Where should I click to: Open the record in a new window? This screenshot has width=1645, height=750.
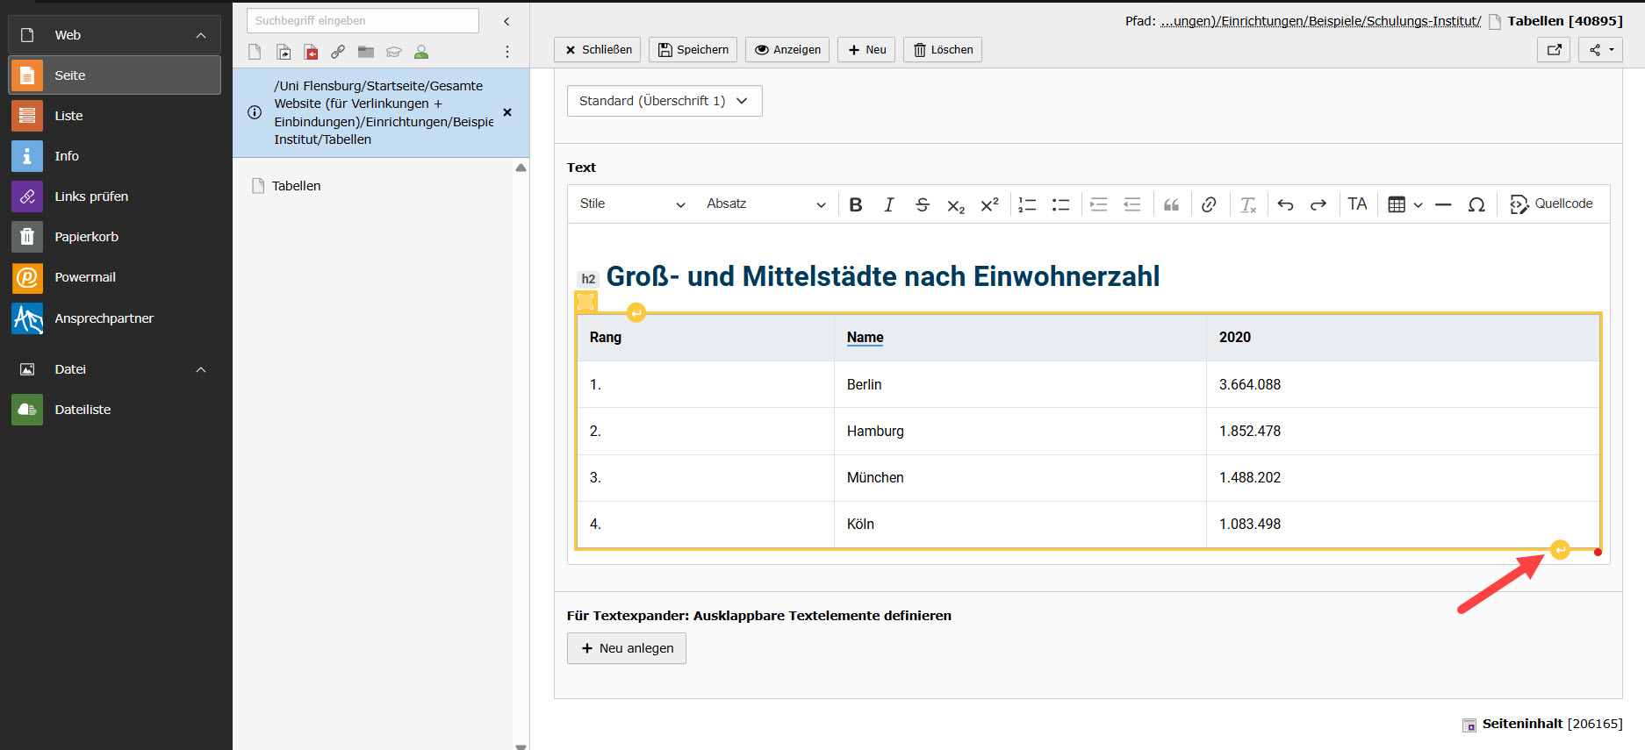tap(1554, 50)
